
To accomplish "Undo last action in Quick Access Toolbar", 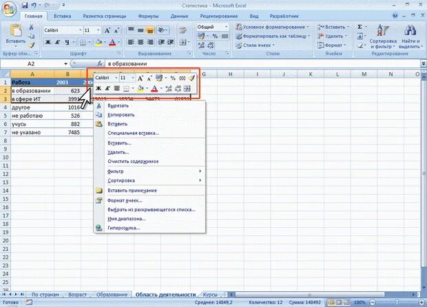I will 34,6.
